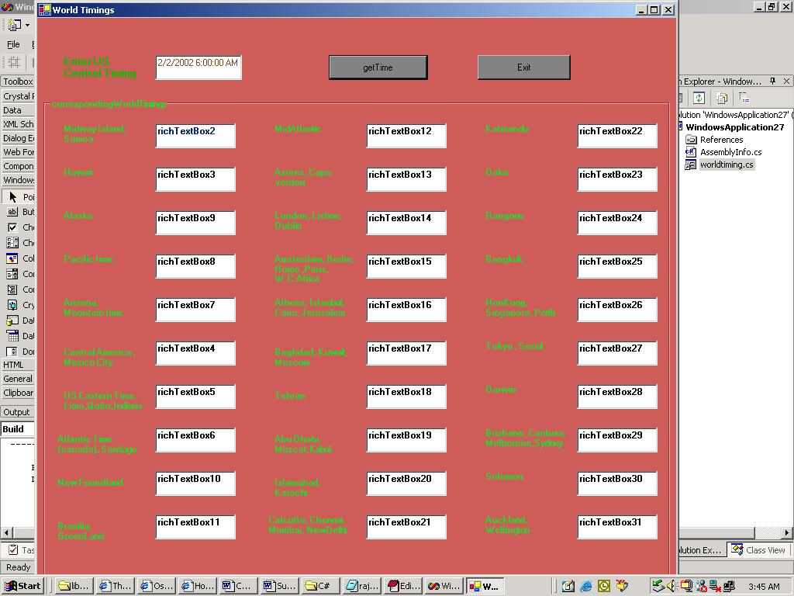794x596 pixels.
Task: Click richTextBox11 beside Brasilia, GreenLand
Action: (x=195, y=527)
